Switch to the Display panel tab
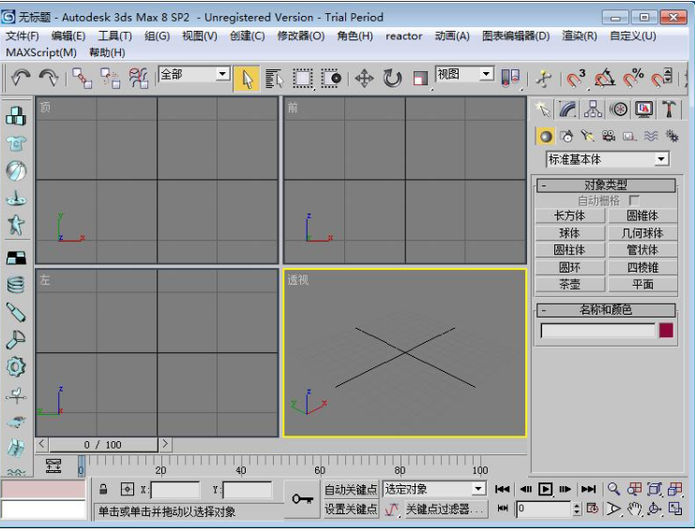The width and height of the screenshot is (695, 532). [x=644, y=109]
